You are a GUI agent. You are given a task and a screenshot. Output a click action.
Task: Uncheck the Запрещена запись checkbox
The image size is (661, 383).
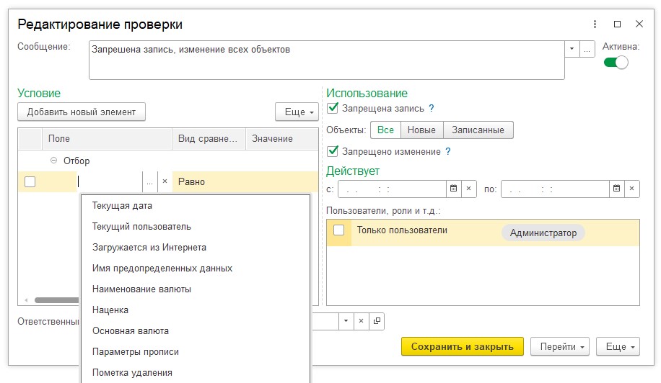(333, 109)
